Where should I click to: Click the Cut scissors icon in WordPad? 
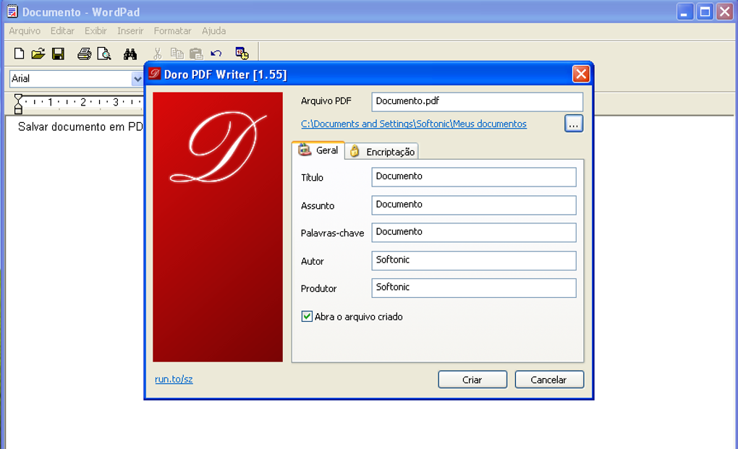click(x=157, y=54)
